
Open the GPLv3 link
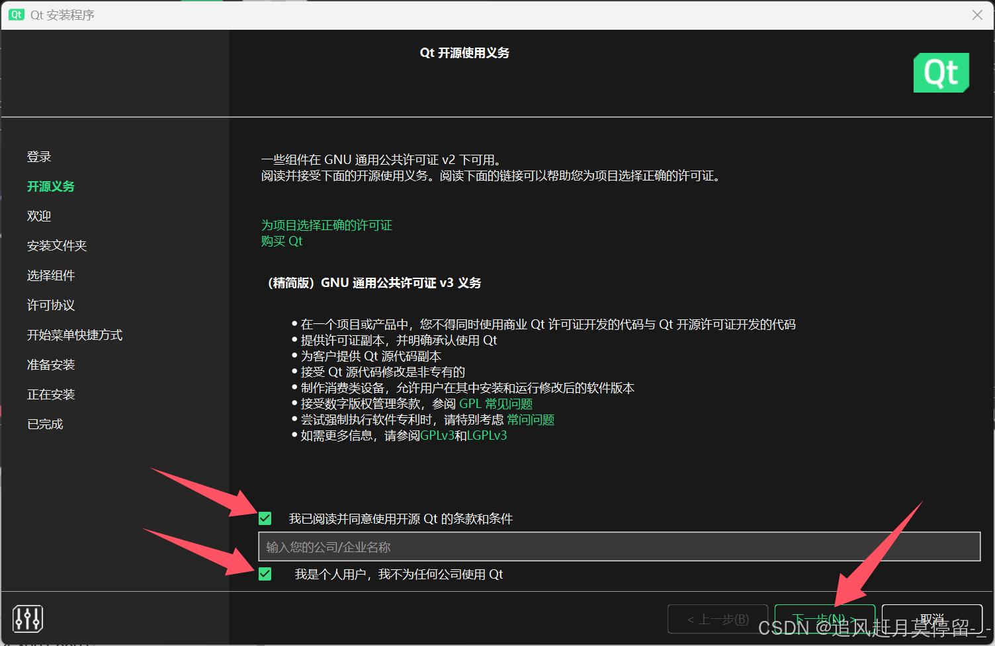[x=437, y=436]
